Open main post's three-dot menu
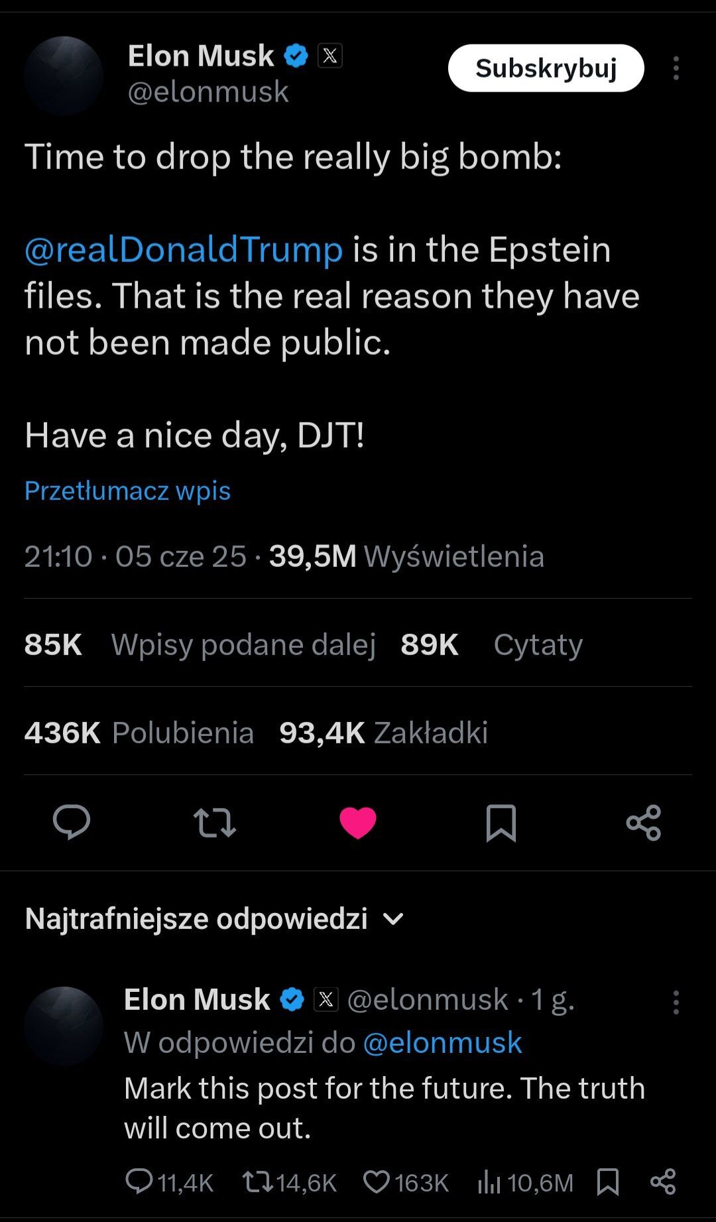Image resolution: width=716 pixels, height=1222 pixels. [x=676, y=68]
